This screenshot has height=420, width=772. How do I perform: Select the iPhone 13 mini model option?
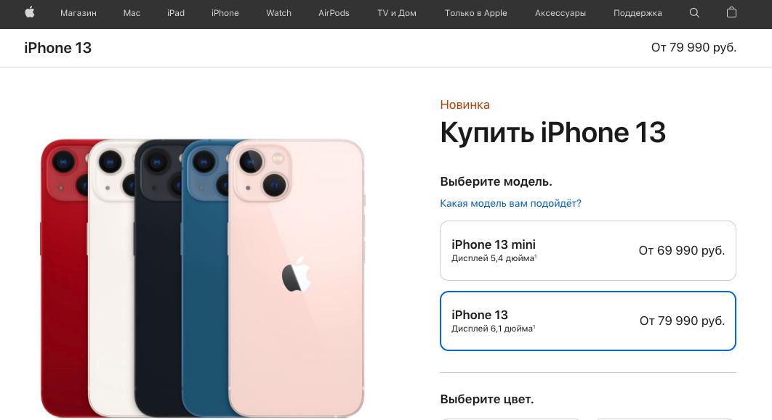pos(588,250)
